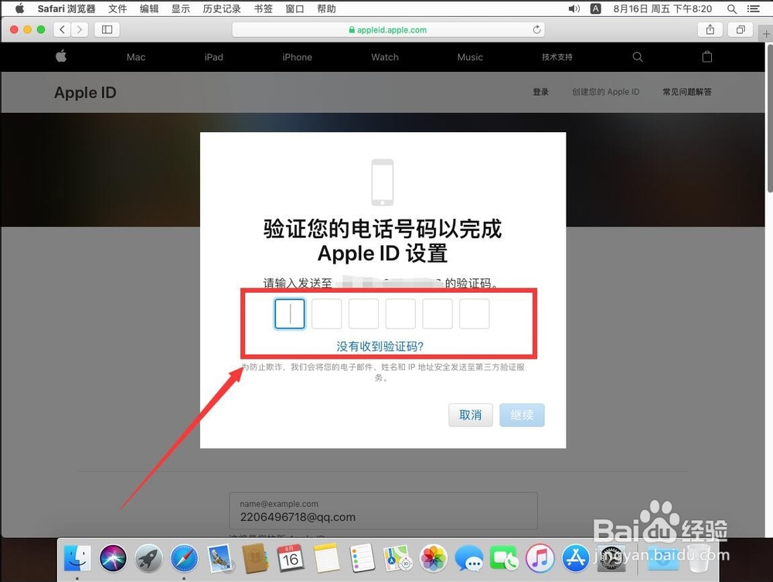773x582 pixels.
Task: Click the name@example.com email field
Action: point(383,511)
